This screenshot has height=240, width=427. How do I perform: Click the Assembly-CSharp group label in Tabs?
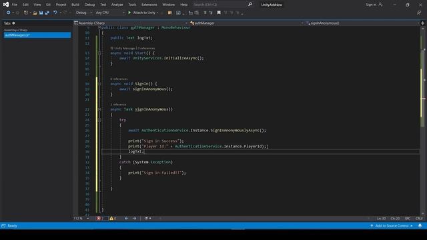click(15, 30)
